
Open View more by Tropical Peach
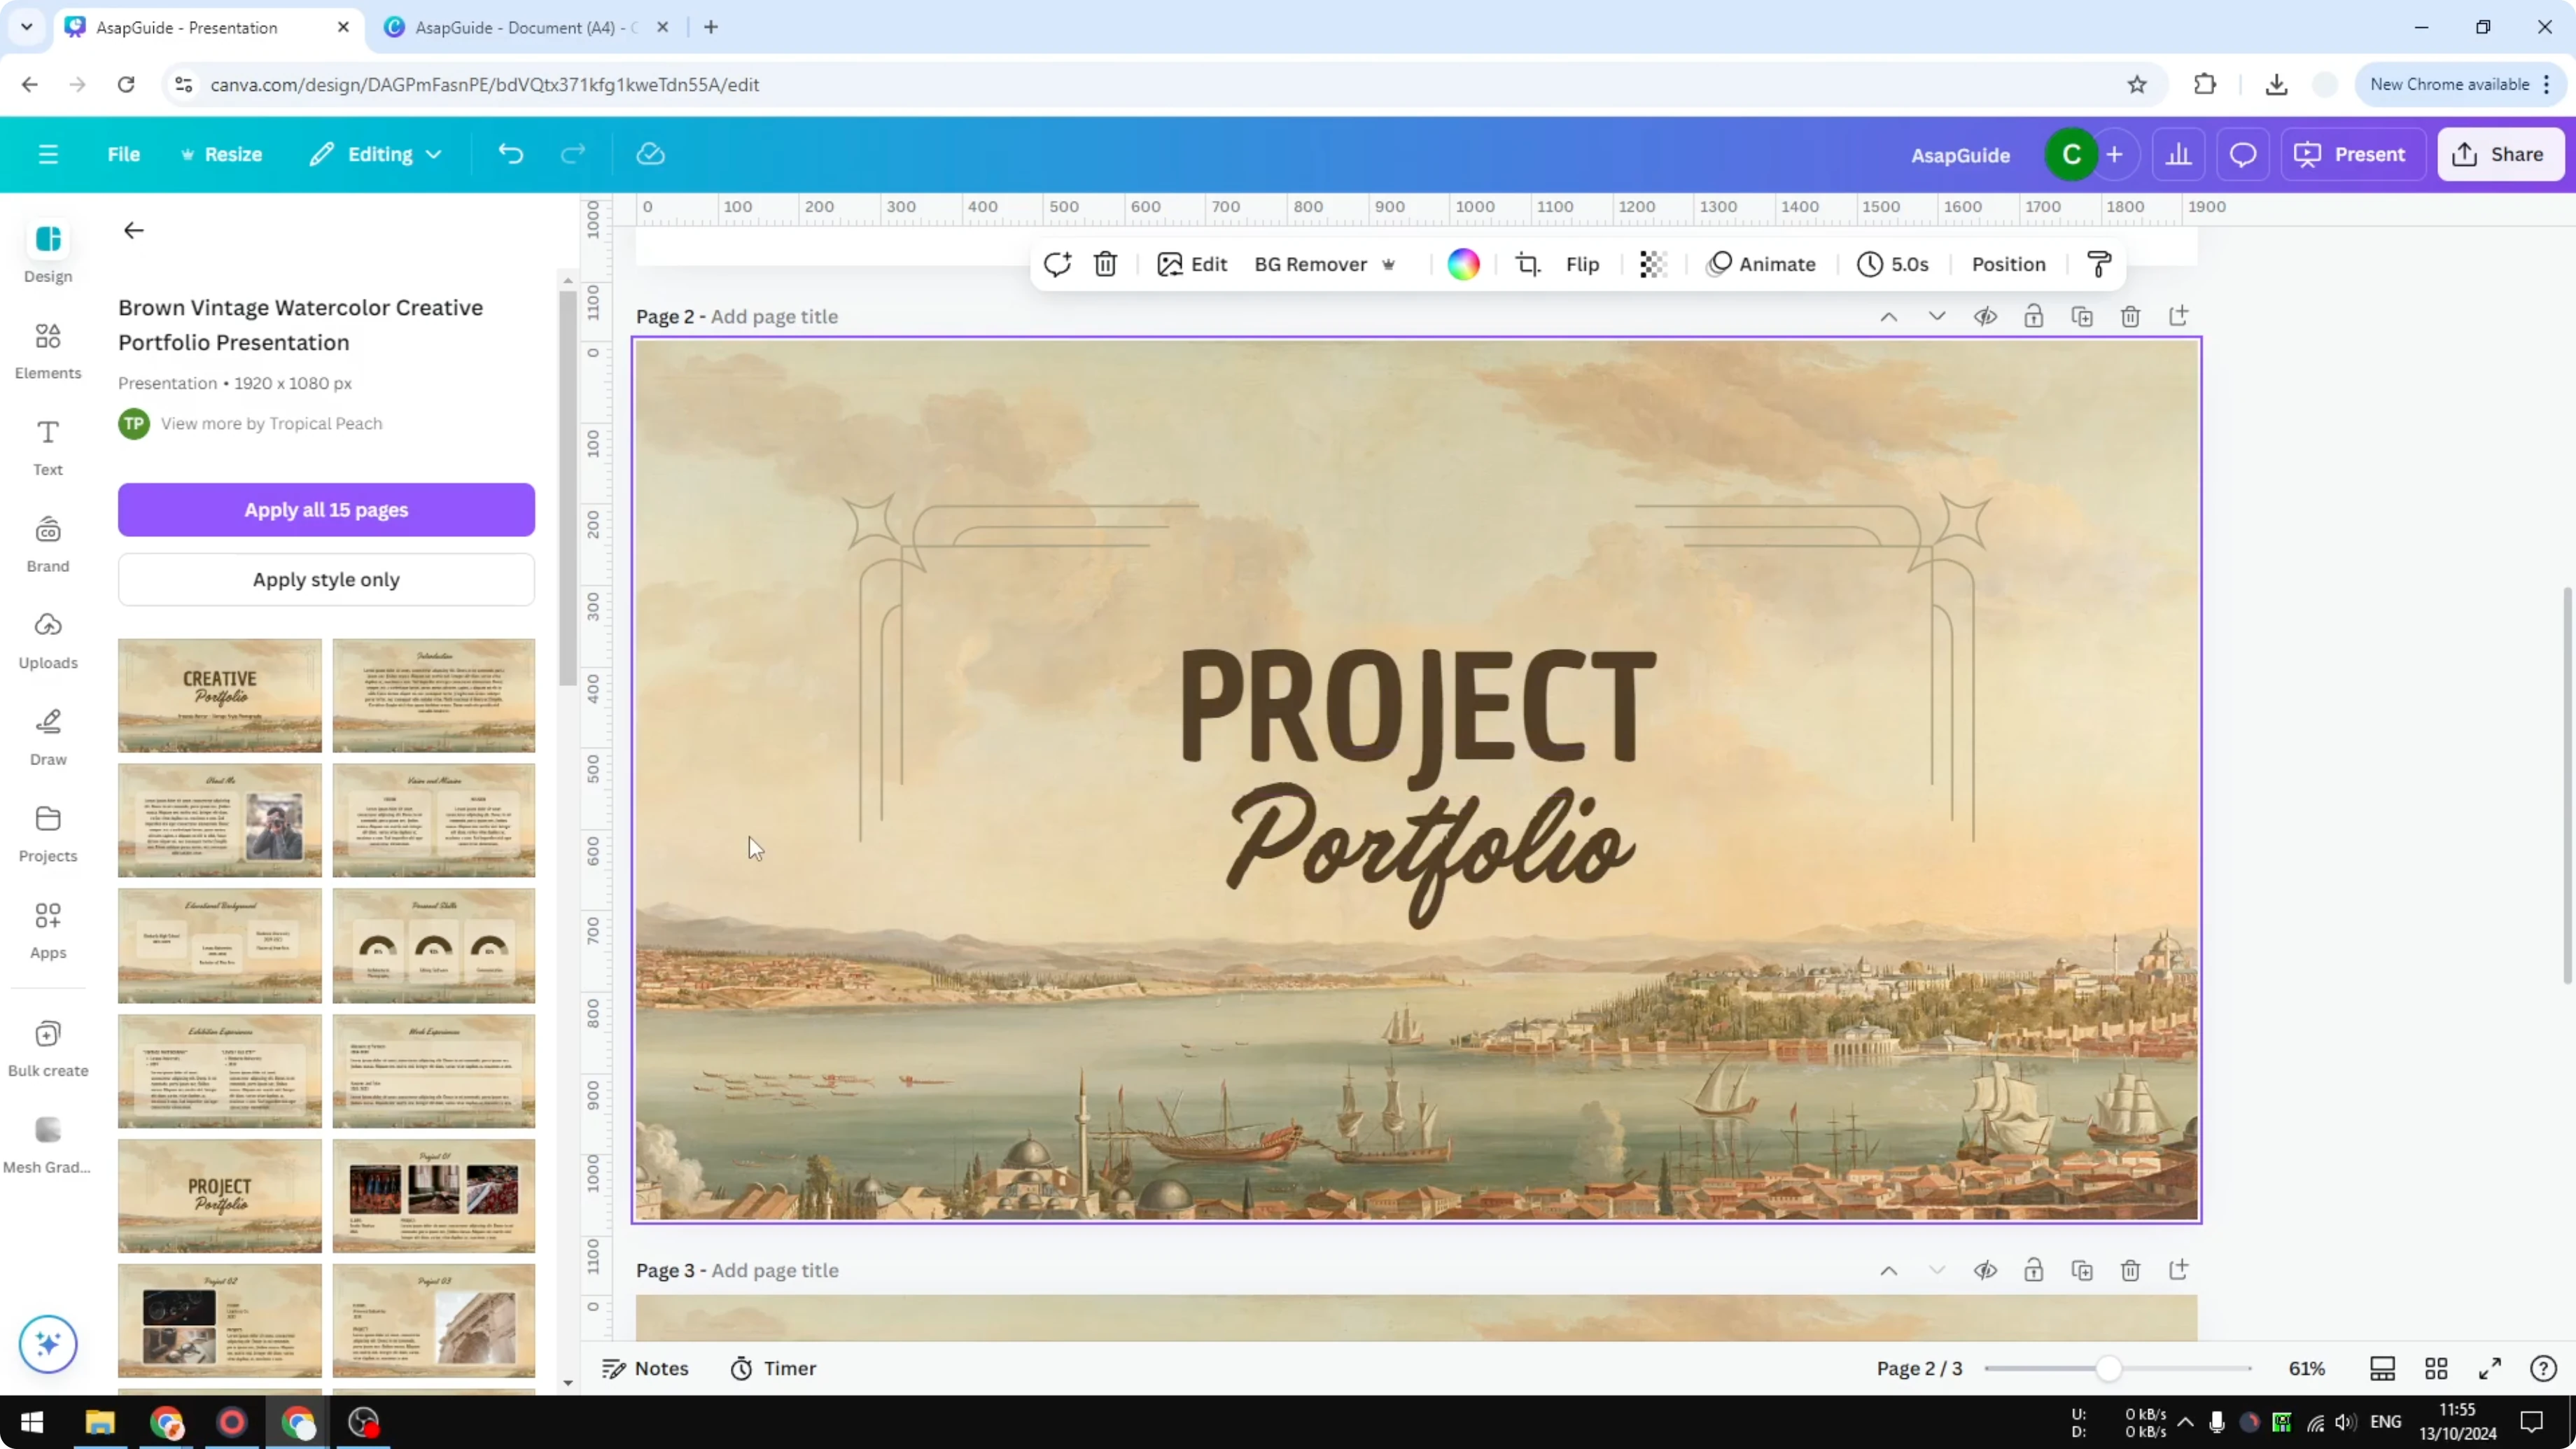[x=272, y=423]
